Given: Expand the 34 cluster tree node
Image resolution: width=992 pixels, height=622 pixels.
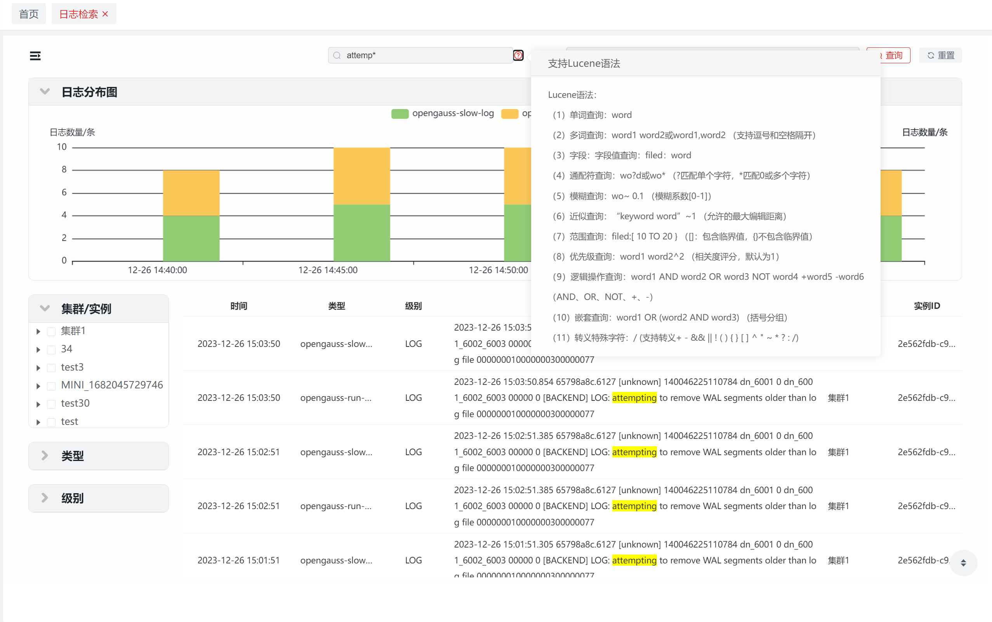Looking at the screenshot, I should point(38,350).
